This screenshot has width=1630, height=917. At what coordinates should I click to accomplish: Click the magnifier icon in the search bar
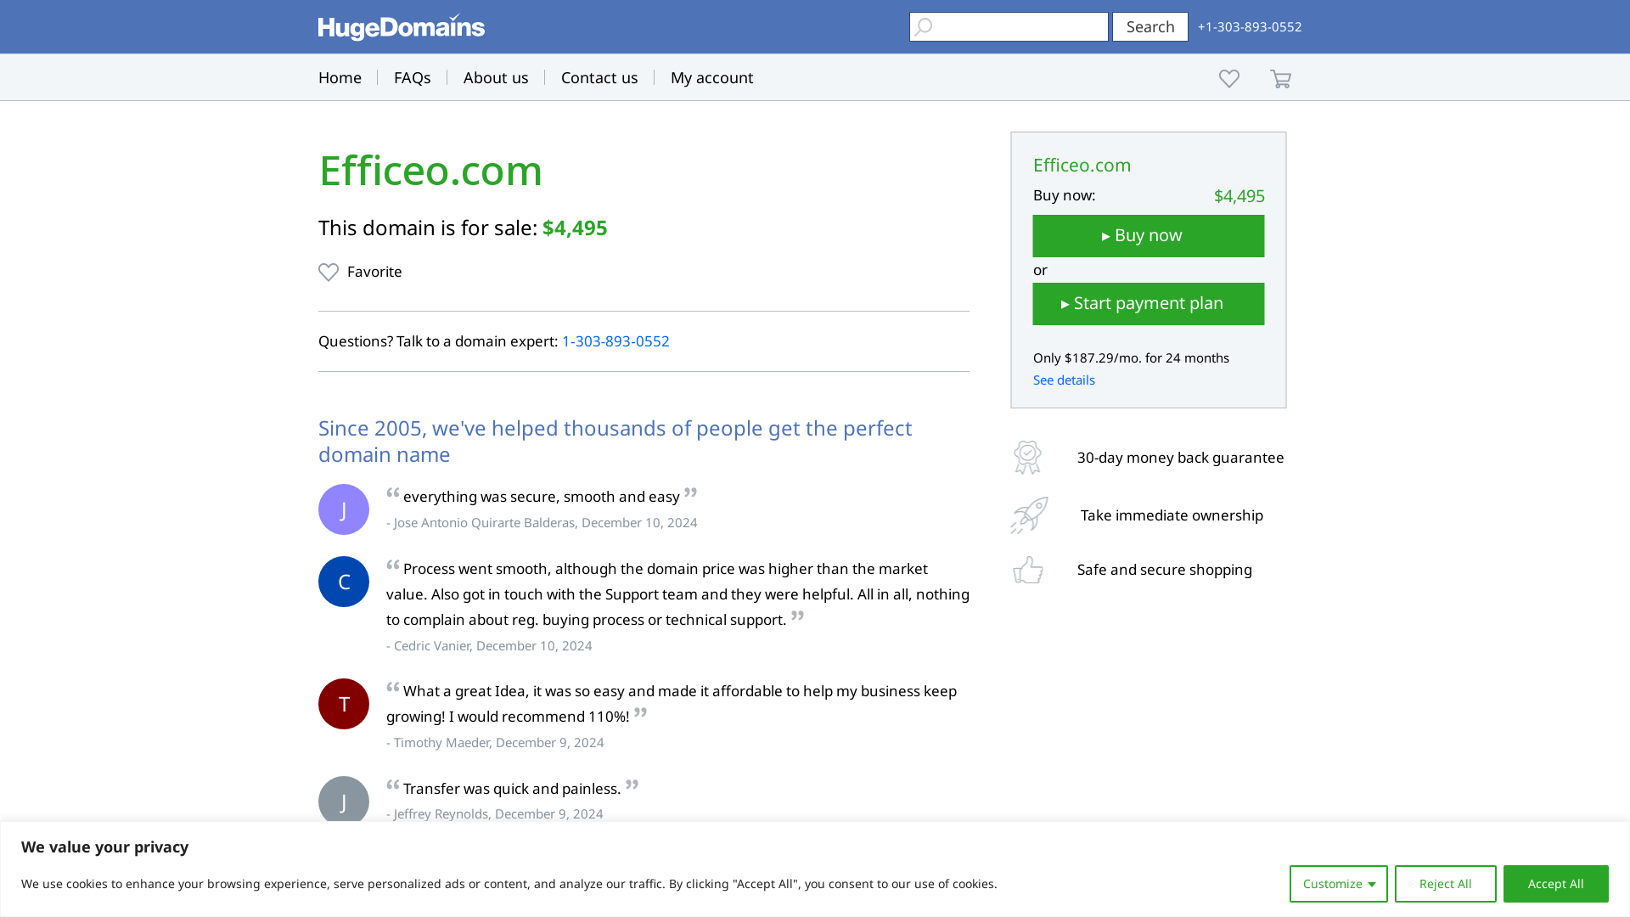(x=923, y=26)
